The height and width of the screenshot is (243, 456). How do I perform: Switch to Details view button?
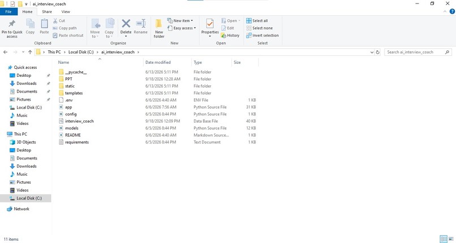444,239
